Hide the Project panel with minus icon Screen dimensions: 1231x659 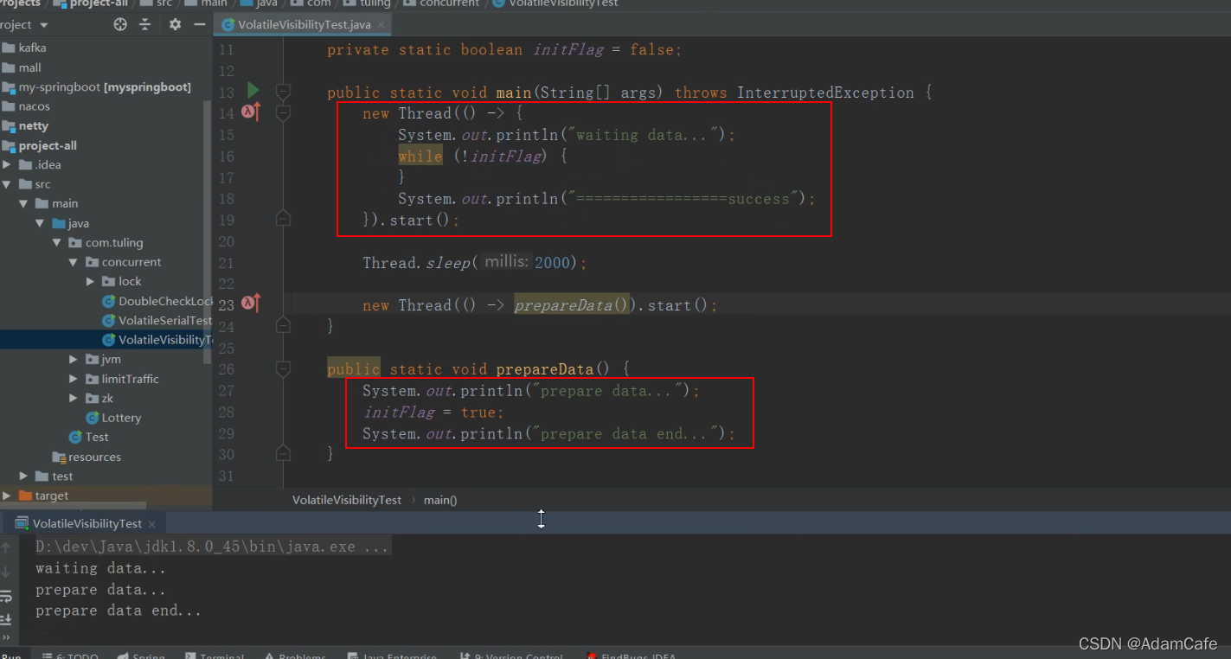[x=198, y=24]
